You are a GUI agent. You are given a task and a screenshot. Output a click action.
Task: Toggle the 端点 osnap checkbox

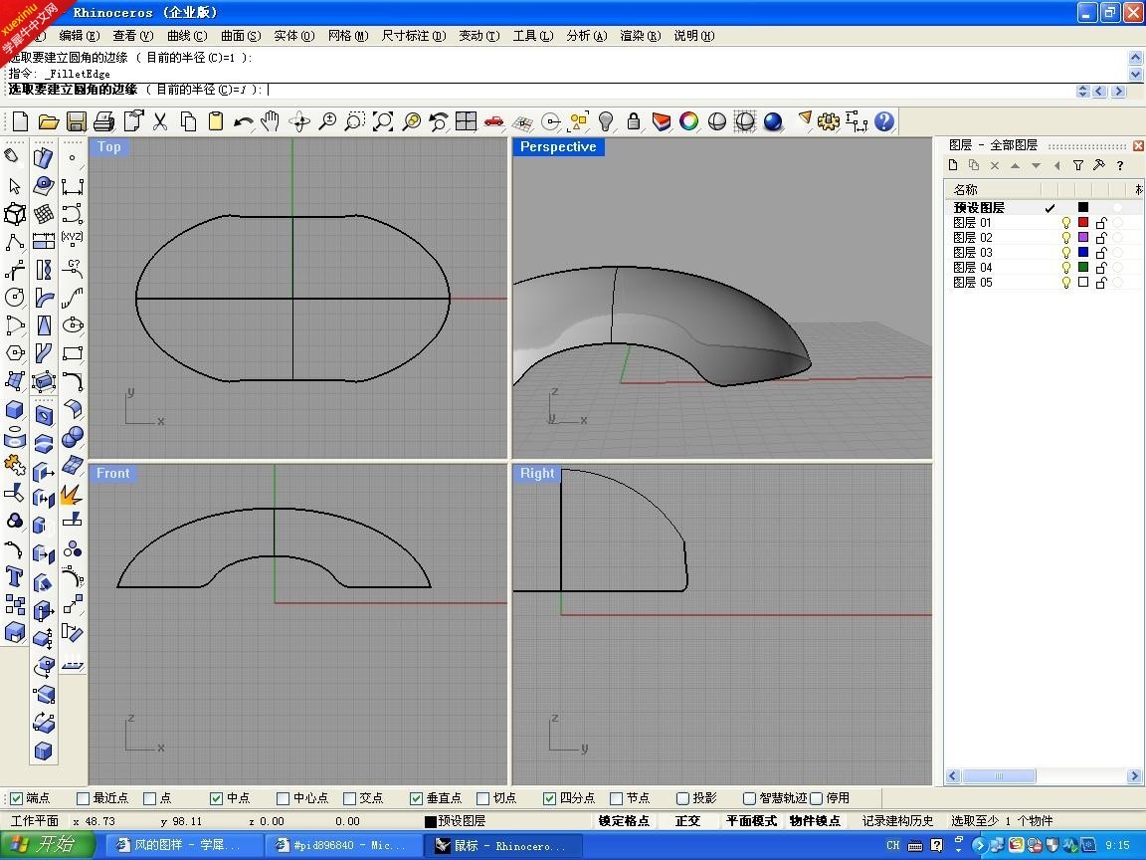pos(16,798)
